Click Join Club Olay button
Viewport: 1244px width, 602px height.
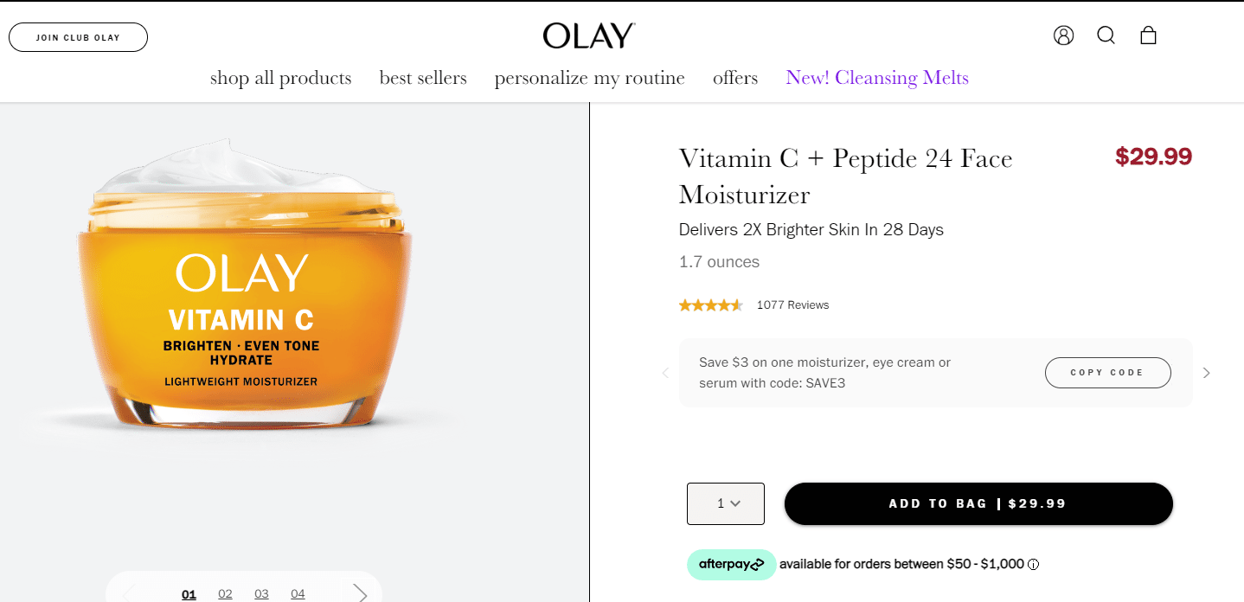click(x=78, y=37)
